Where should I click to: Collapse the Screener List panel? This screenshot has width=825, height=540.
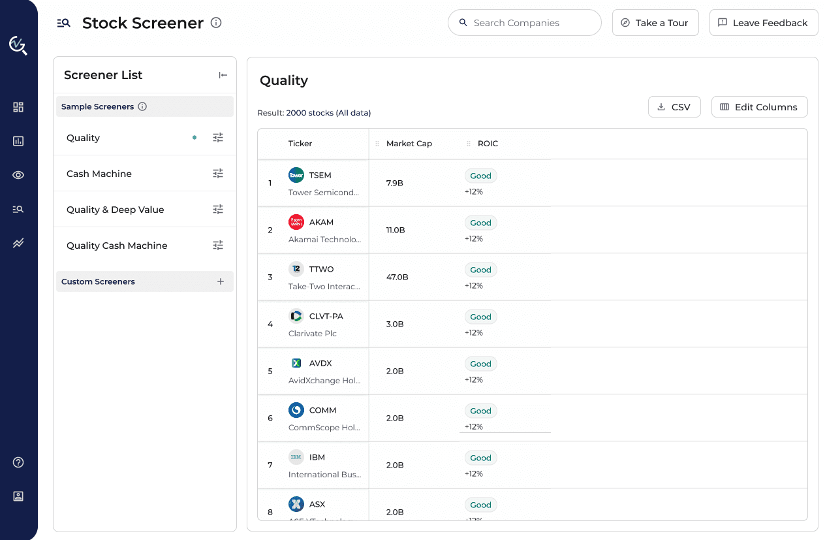223,75
